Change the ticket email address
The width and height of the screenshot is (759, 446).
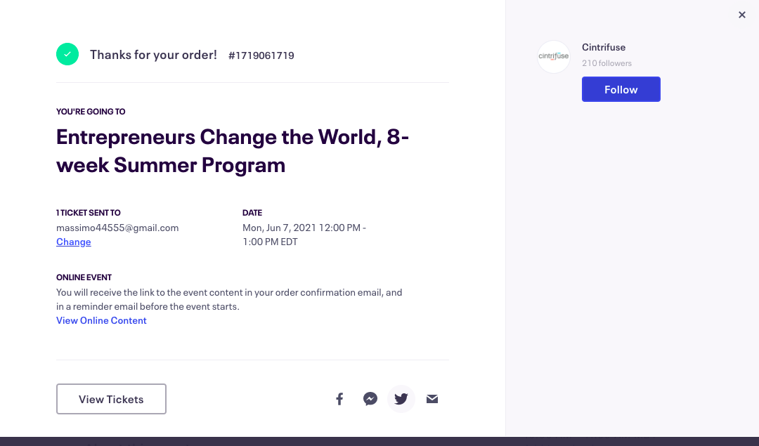tap(74, 242)
